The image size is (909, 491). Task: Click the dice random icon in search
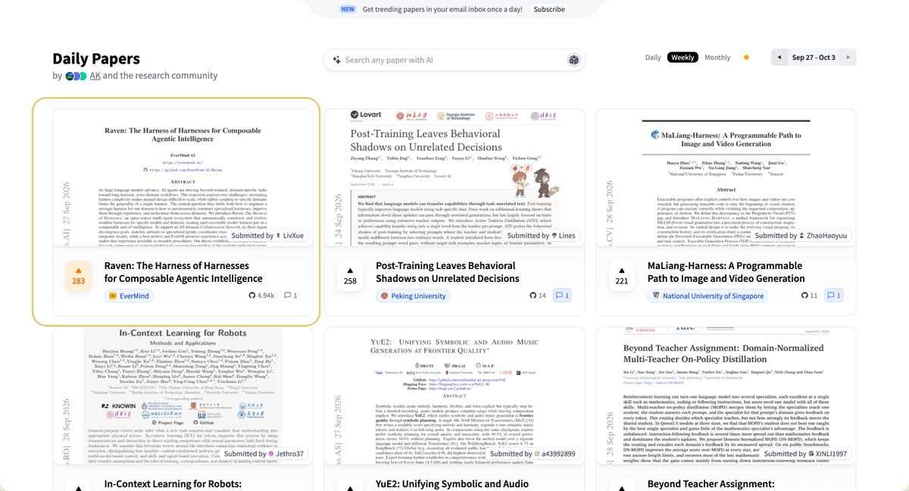point(573,60)
